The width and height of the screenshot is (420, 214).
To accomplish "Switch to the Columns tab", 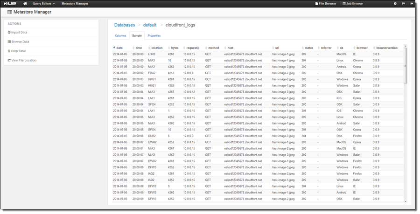I will click(120, 35).
